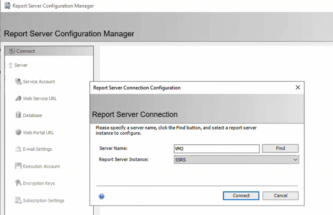This screenshot has height=215, width=333.
Task: Select Encryption Keys in the sidebar
Action: pos(39,183)
